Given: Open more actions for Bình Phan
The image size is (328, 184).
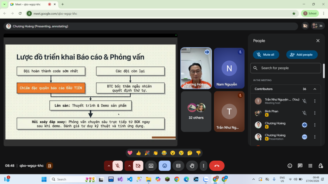Looking at the screenshot, I should pyautogui.click(x=315, y=113).
